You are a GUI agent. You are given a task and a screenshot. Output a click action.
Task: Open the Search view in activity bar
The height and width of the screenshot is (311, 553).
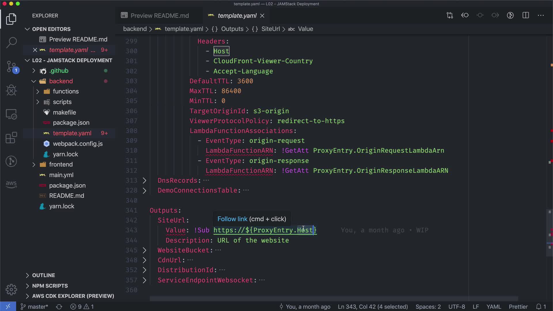11,42
